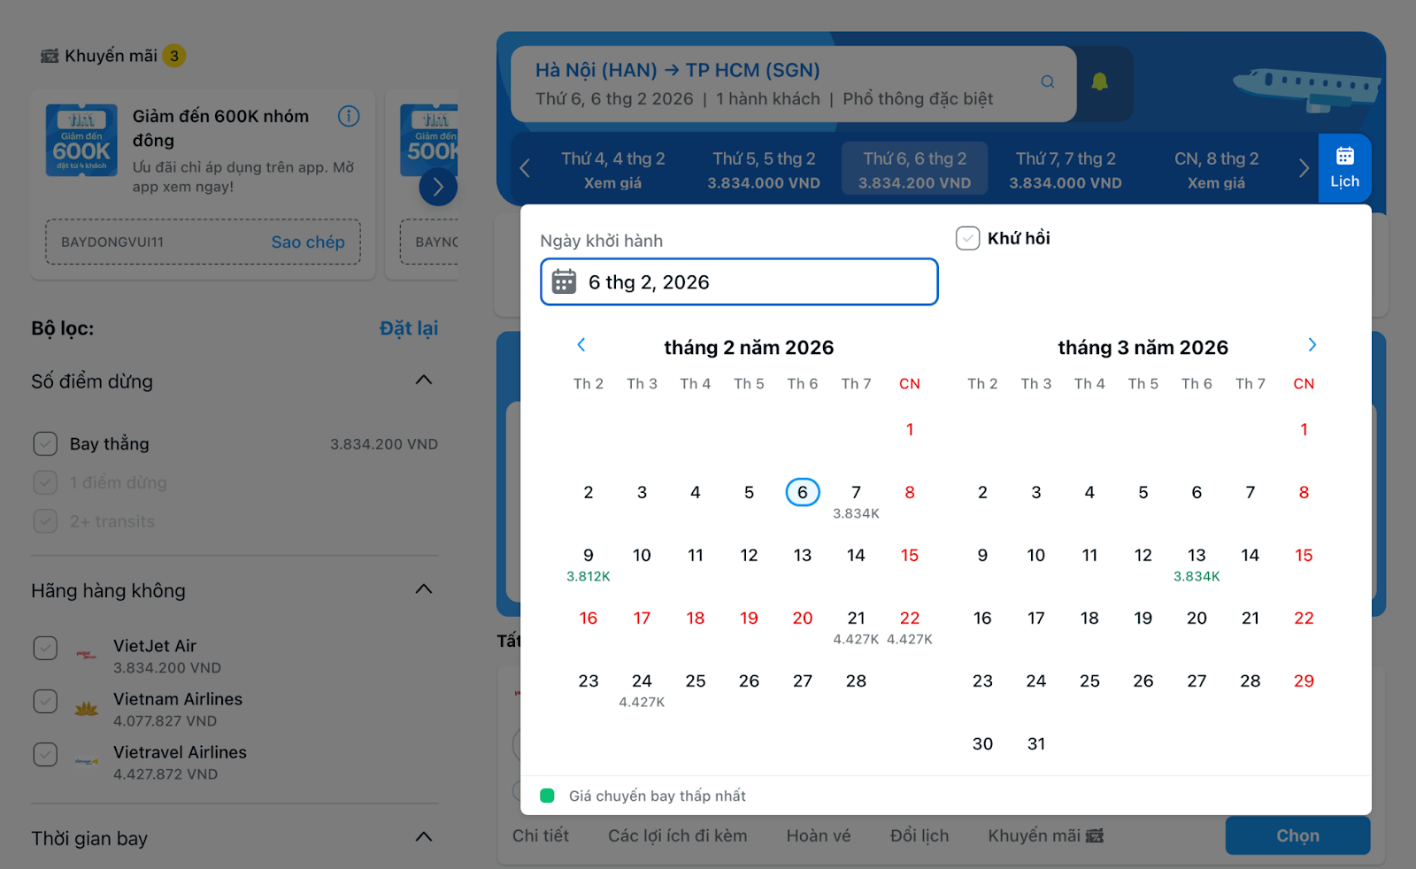
Task: Click the search magnifier icon in route box
Action: tap(1048, 82)
